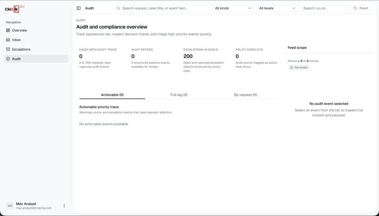This screenshot has width=379, height=216.
Task: Click No audit event selected message
Action: (x=329, y=104)
